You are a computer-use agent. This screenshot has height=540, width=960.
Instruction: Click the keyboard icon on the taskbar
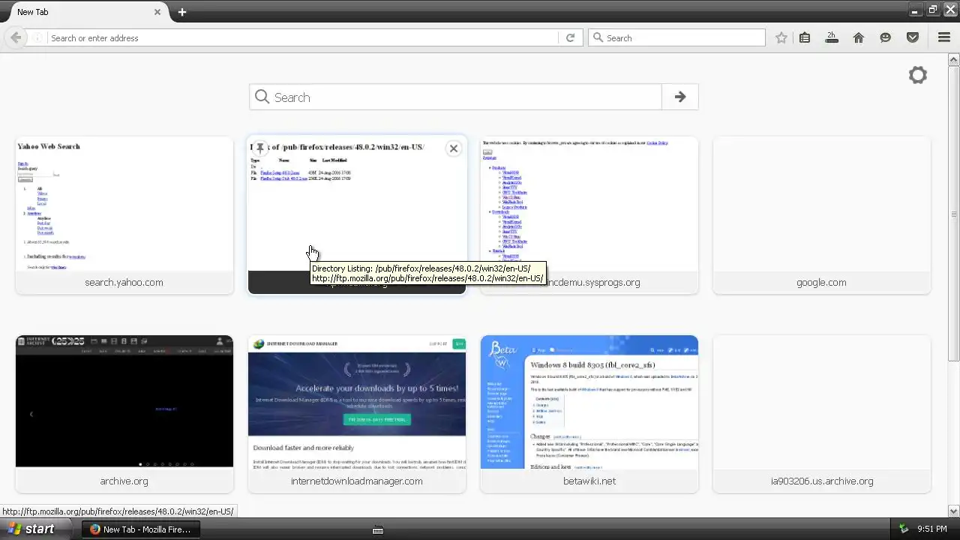pyautogui.click(x=378, y=529)
